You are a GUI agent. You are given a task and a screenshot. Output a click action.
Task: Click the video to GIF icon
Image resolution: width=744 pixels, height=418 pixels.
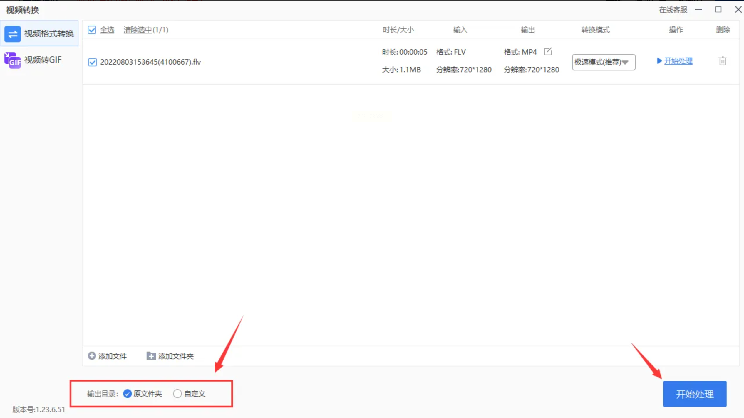(x=12, y=60)
